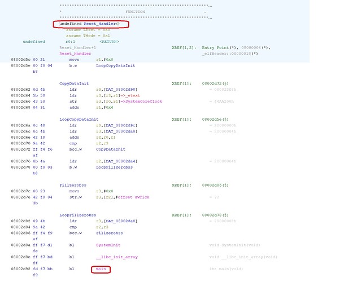Image resolution: width=340 pixels, height=282 pixels.
Task: Select the address 08002d5c in the listing
Action: (12, 60)
